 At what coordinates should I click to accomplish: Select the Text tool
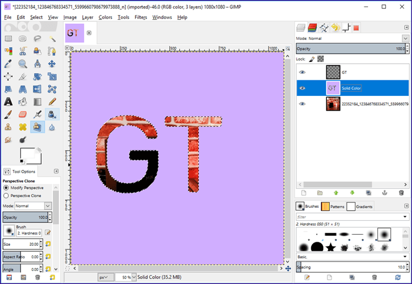8,102
